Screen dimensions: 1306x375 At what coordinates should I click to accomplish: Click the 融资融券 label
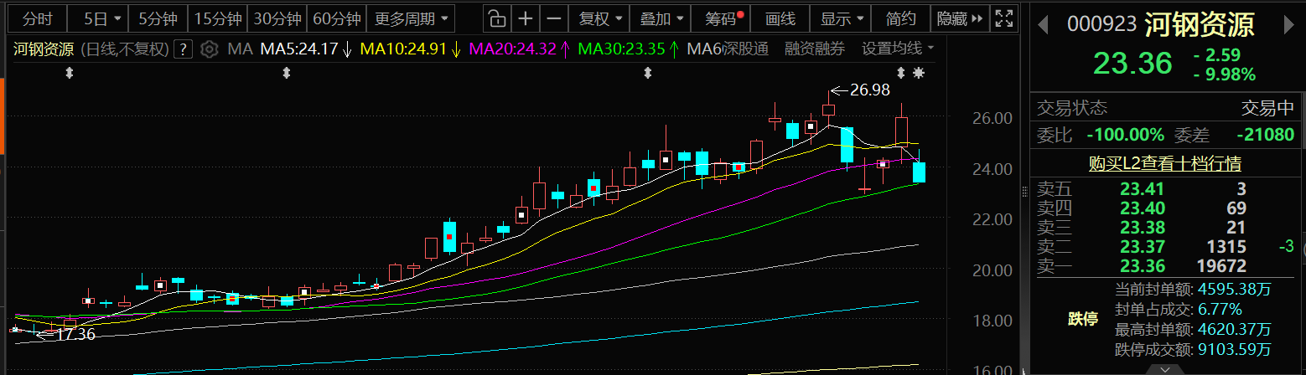tap(815, 49)
